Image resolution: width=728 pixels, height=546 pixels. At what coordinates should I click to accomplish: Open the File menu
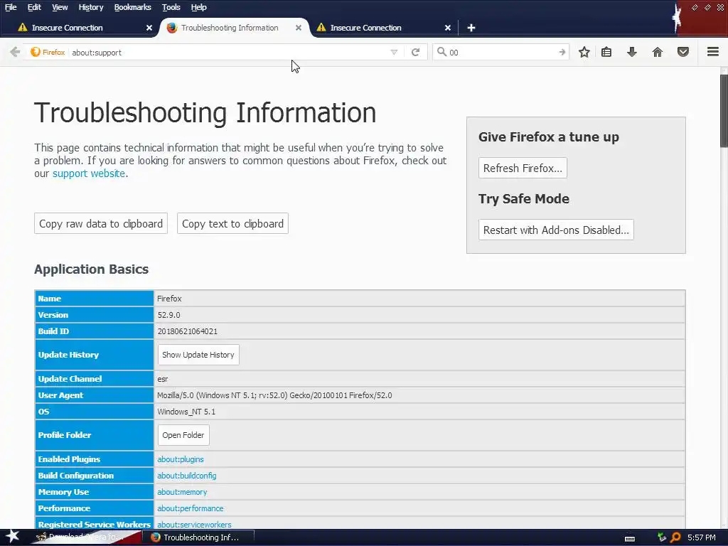(x=11, y=7)
